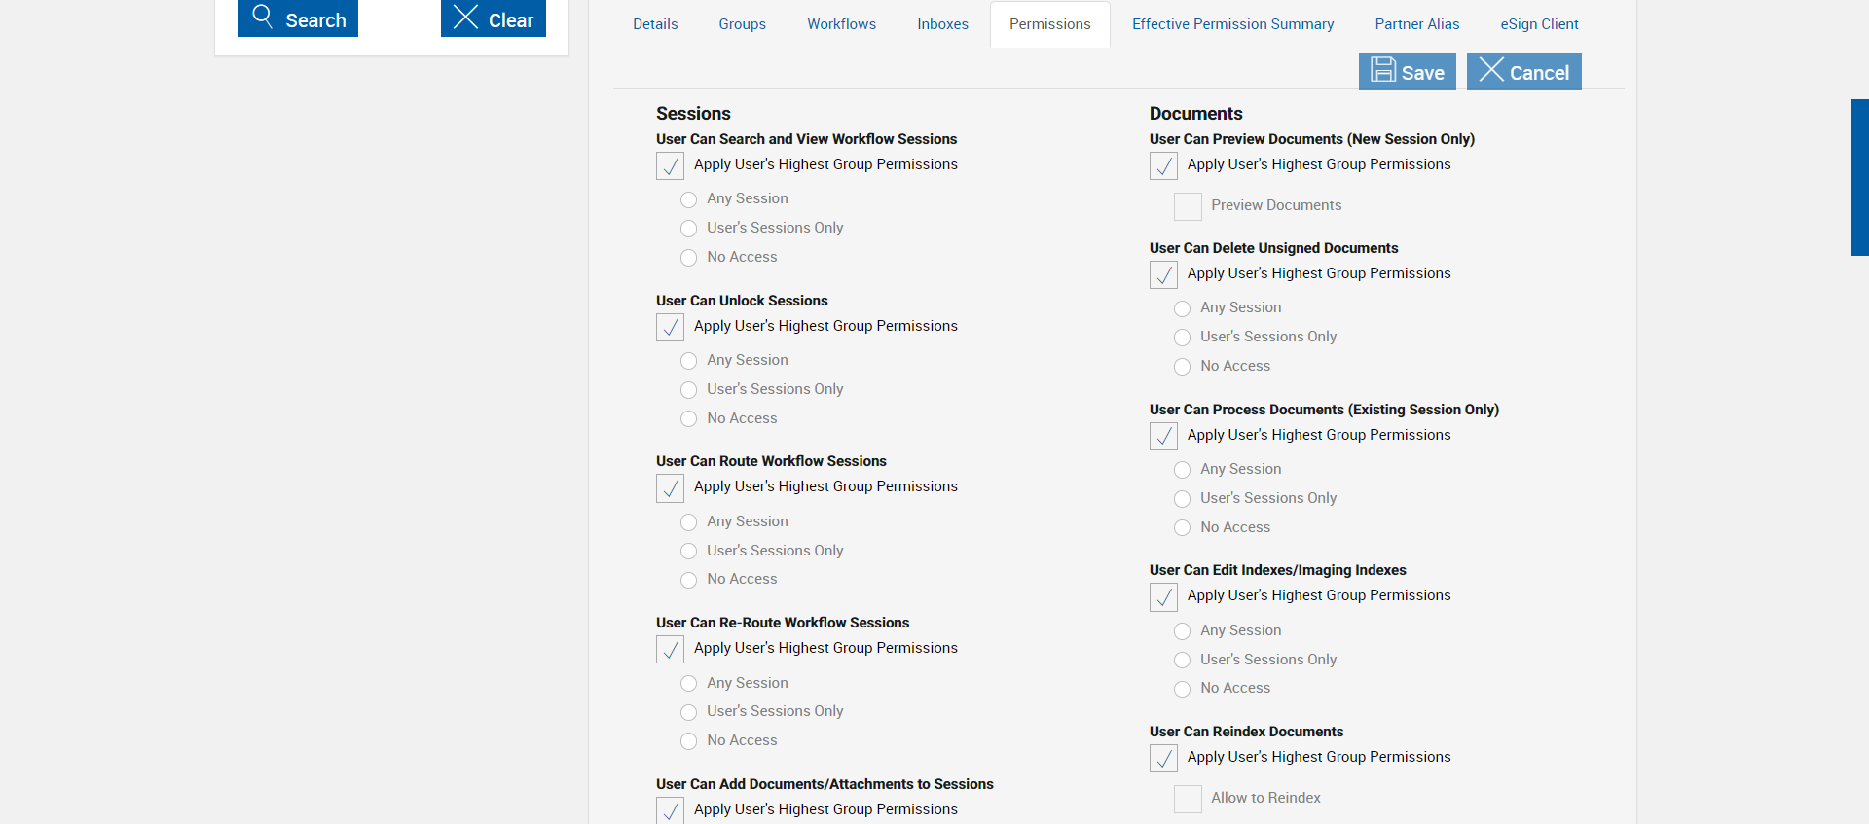Click the X icon on Cancel
This screenshot has width=1869, height=824.
(1491, 70)
